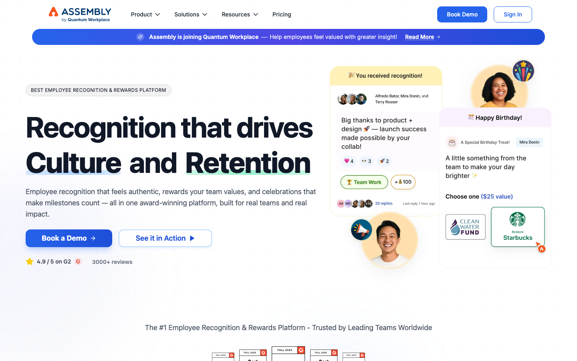577x361 pixels.
Task: Click the MD avatar in the replies row
Action: tap(348, 203)
